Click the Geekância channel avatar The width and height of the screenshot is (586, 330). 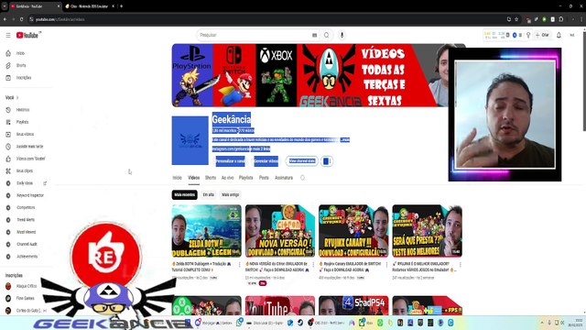[190, 140]
